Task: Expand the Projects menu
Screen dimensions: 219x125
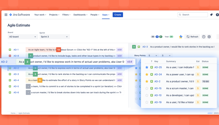Action: pyautogui.click(x=54, y=15)
